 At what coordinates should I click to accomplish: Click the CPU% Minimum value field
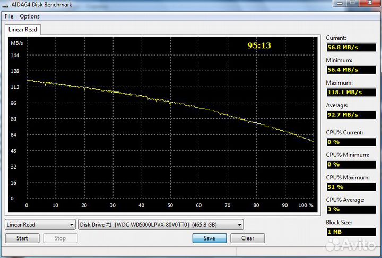(x=351, y=164)
